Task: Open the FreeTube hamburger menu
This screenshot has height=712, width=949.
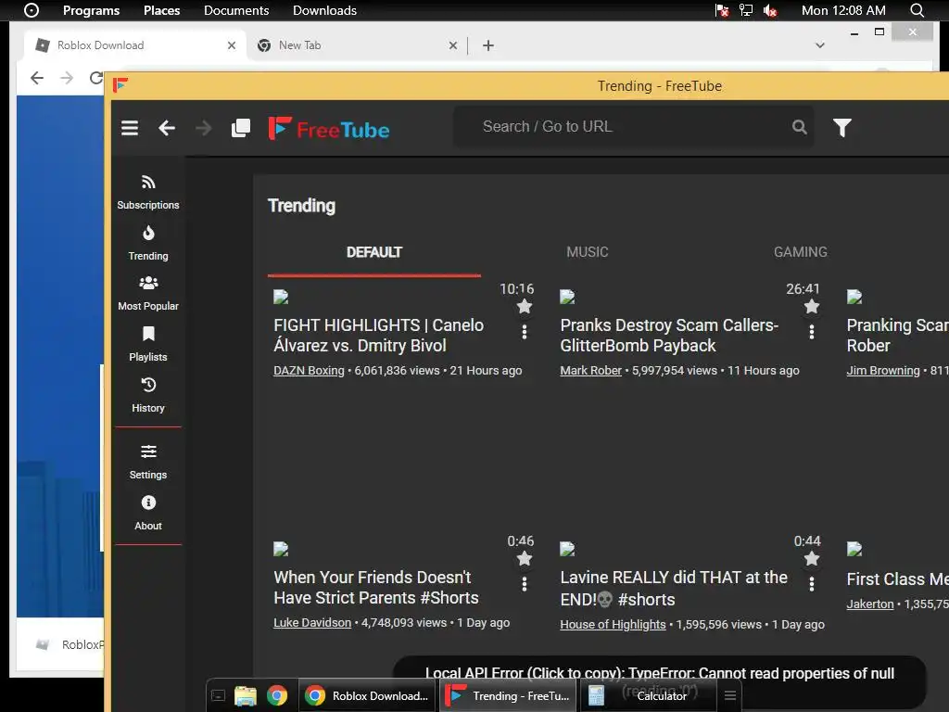Action: coord(130,128)
